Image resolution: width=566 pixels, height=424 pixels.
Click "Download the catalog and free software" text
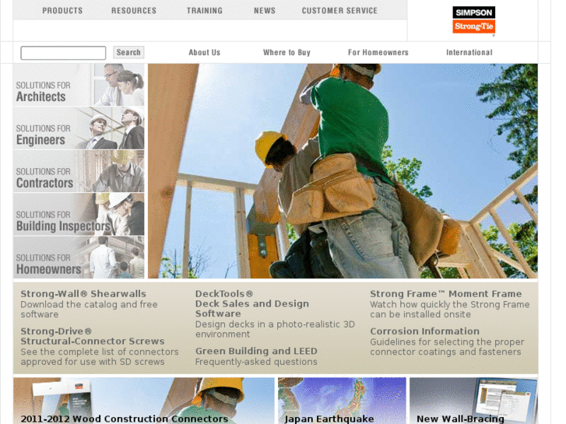[89, 310]
